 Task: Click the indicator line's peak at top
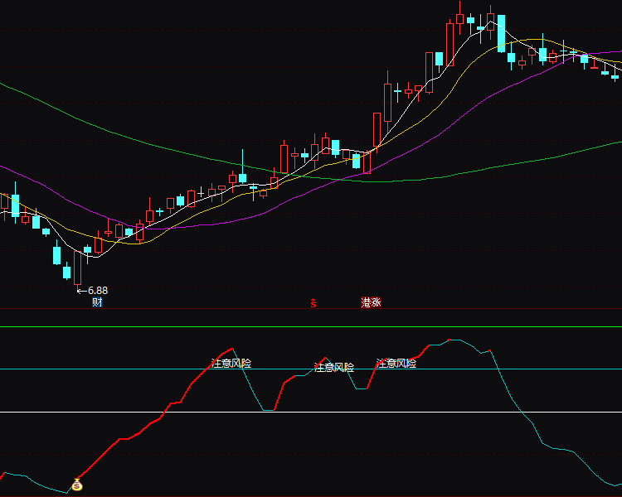click(x=452, y=340)
